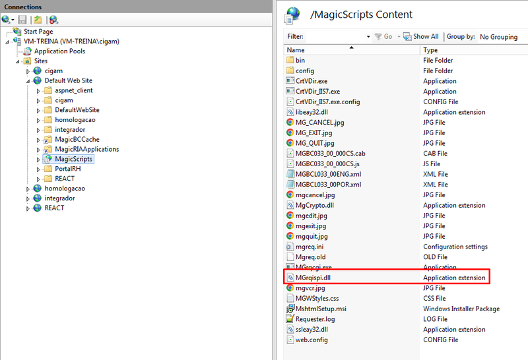Click the Up folder toolbar icon in Connections
Screen dimensions: 528x360
tap(38, 20)
